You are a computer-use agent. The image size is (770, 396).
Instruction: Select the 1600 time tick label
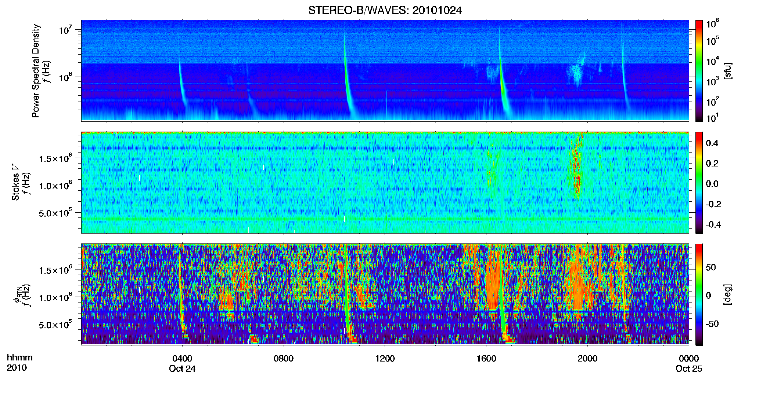pyautogui.click(x=486, y=359)
